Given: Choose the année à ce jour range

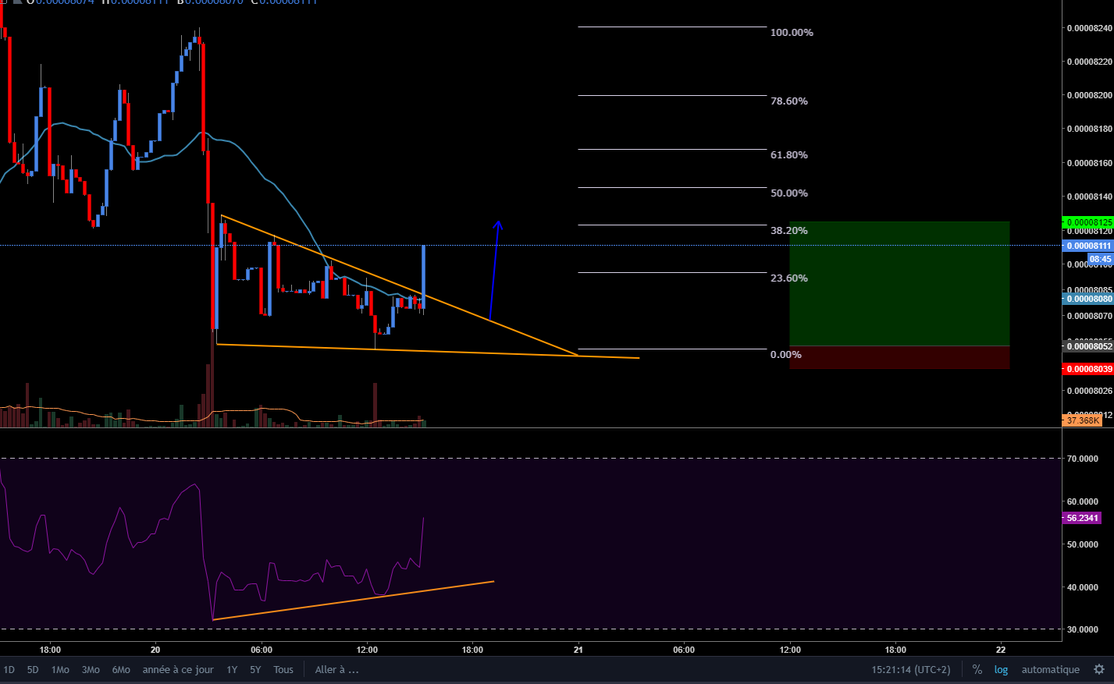Looking at the screenshot, I should [178, 669].
